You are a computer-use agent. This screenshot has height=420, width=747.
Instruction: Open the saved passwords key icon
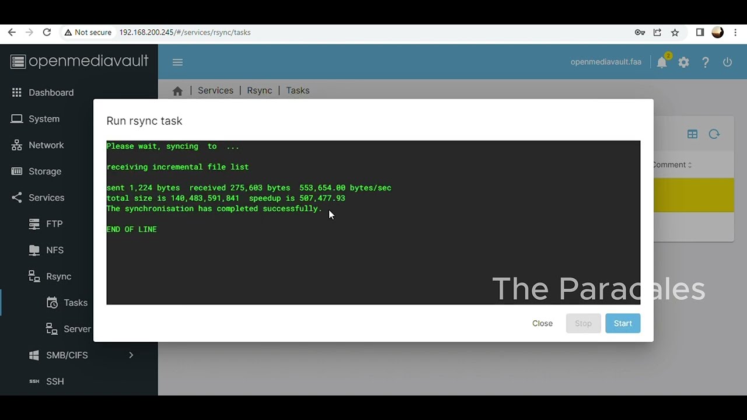640,33
